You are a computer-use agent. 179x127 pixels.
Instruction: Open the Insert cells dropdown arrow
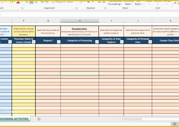click(149, 4)
